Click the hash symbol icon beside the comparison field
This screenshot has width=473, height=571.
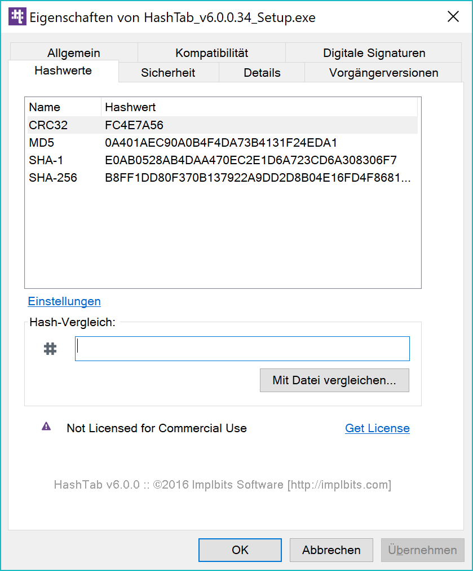click(x=50, y=349)
